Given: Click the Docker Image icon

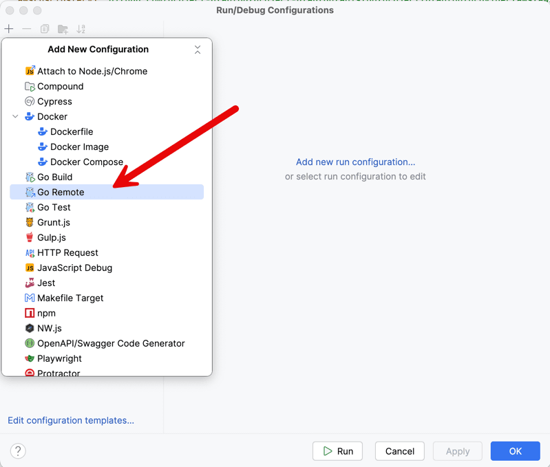Looking at the screenshot, I should [x=43, y=146].
